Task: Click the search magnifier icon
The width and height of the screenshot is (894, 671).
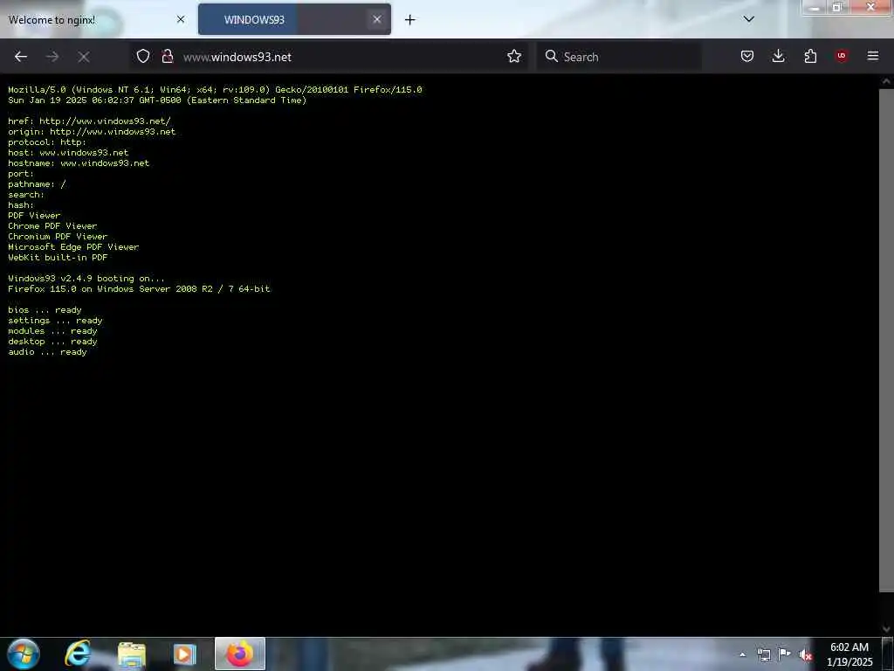Action: pyautogui.click(x=552, y=56)
